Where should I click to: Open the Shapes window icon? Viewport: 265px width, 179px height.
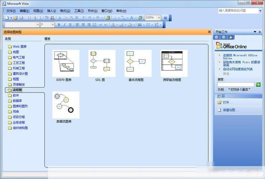coord(108,18)
